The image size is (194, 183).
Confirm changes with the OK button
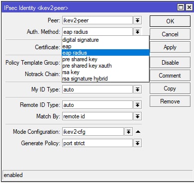coord(170,21)
